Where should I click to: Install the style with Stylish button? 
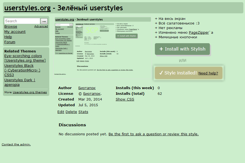(x=182, y=49)
